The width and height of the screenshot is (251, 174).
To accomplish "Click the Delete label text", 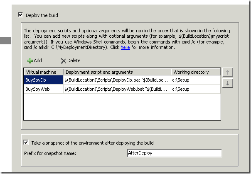I will [x=74, y=60].
